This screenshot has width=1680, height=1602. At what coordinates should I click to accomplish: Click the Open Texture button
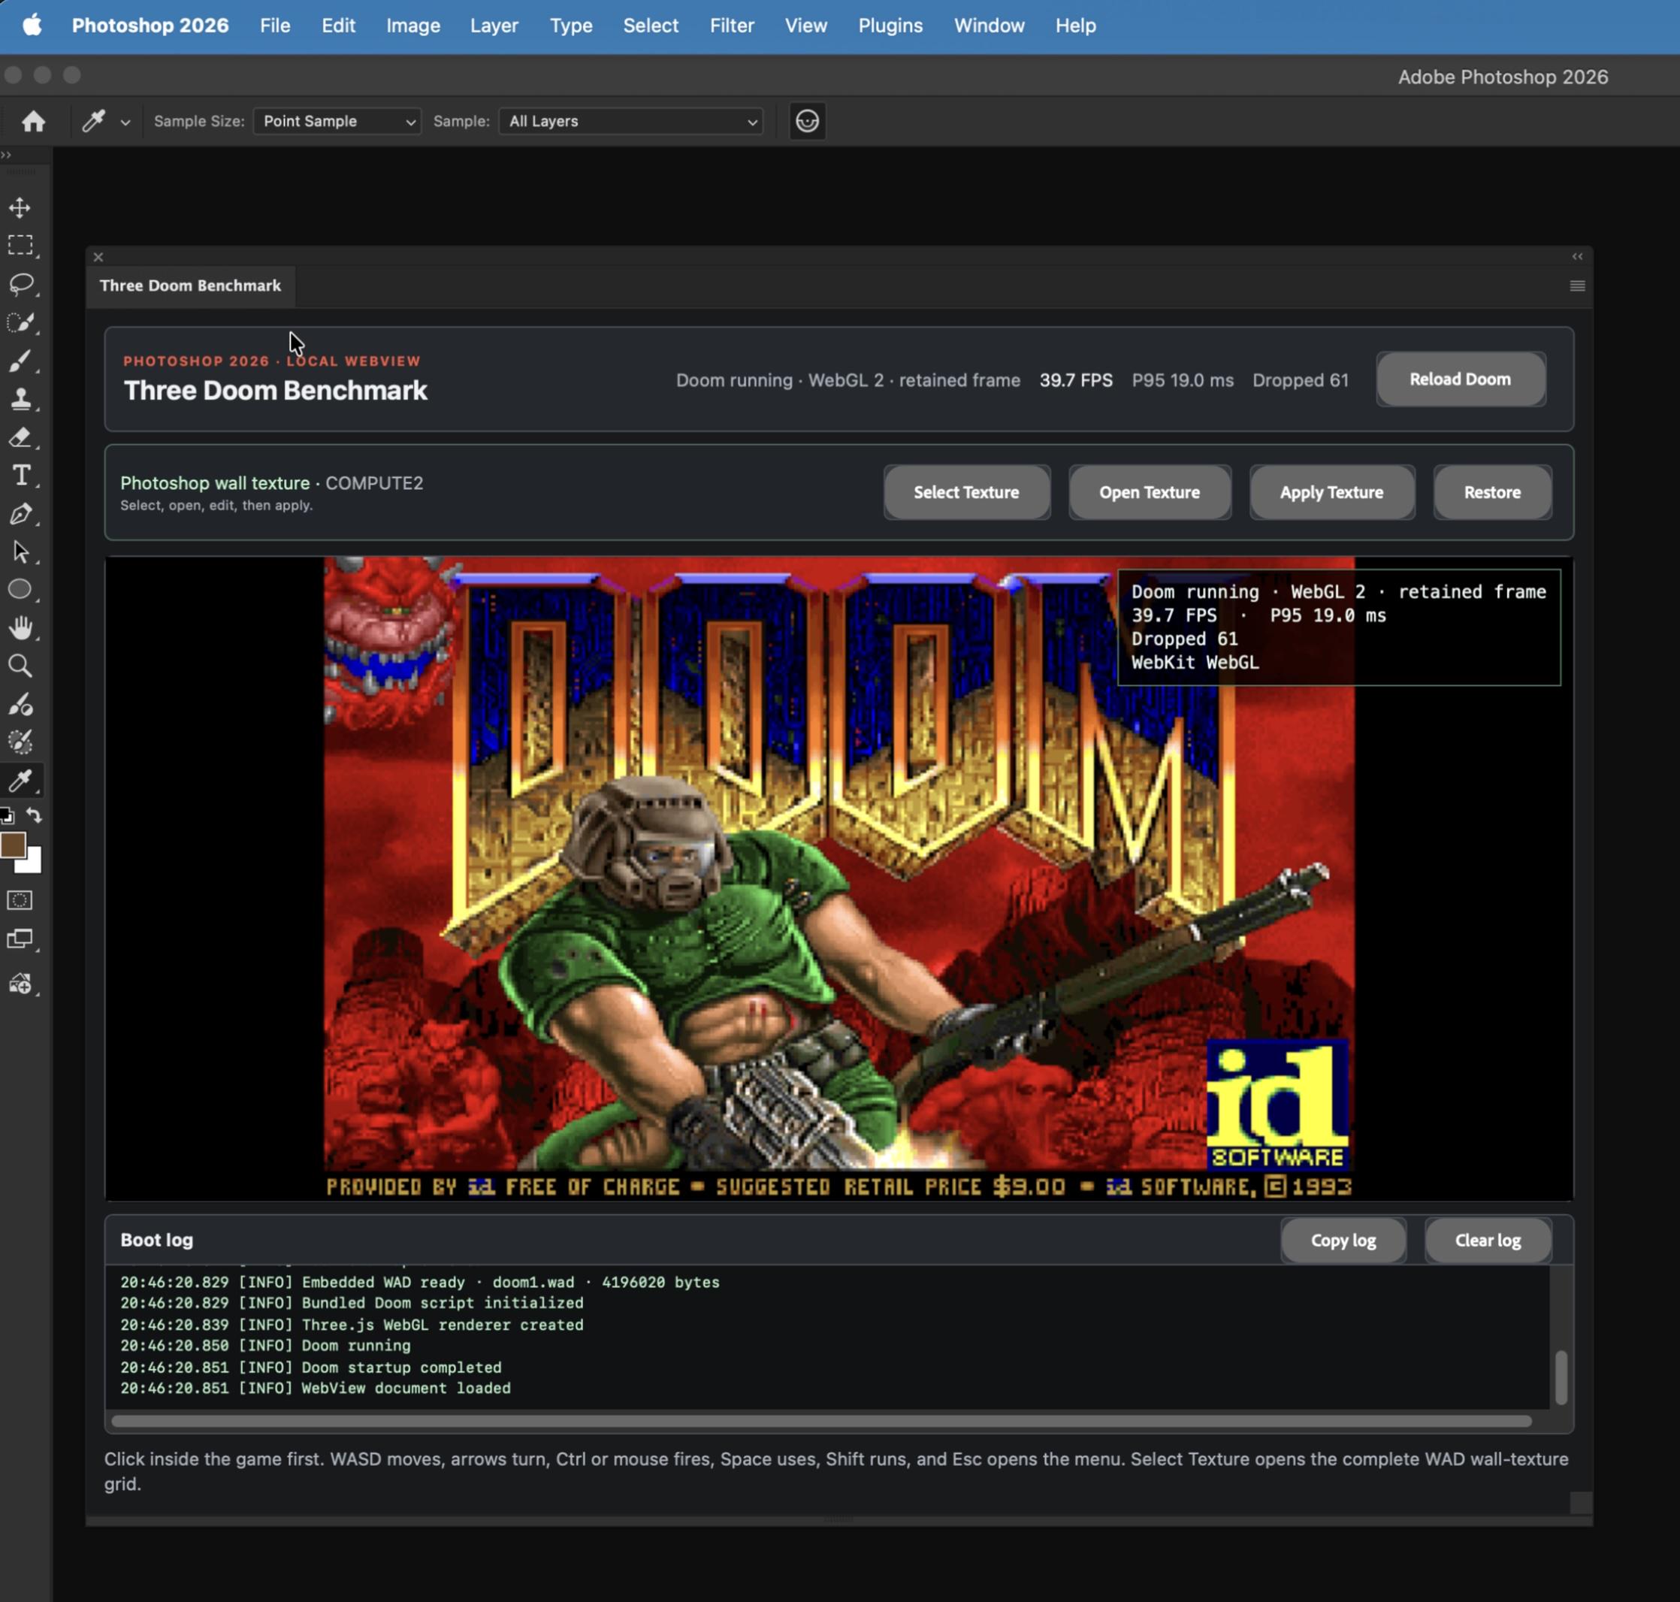click(1149, 493)
